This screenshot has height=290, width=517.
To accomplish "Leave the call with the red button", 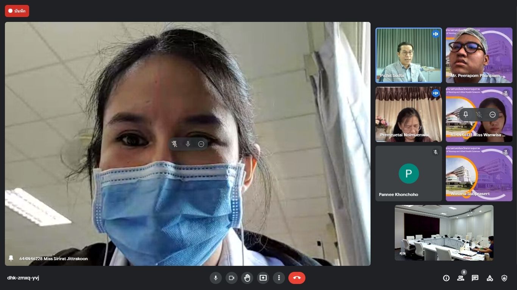I will point(297,278).
